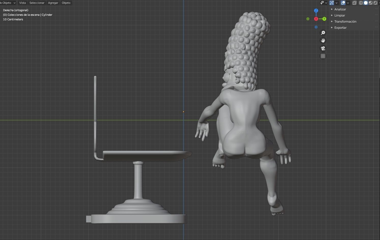This screenshot has width=380, height=240.
Task: Open the object mode dropdown
Action: 8,3
